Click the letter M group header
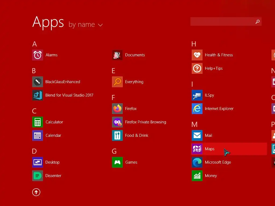 (194, 124)
